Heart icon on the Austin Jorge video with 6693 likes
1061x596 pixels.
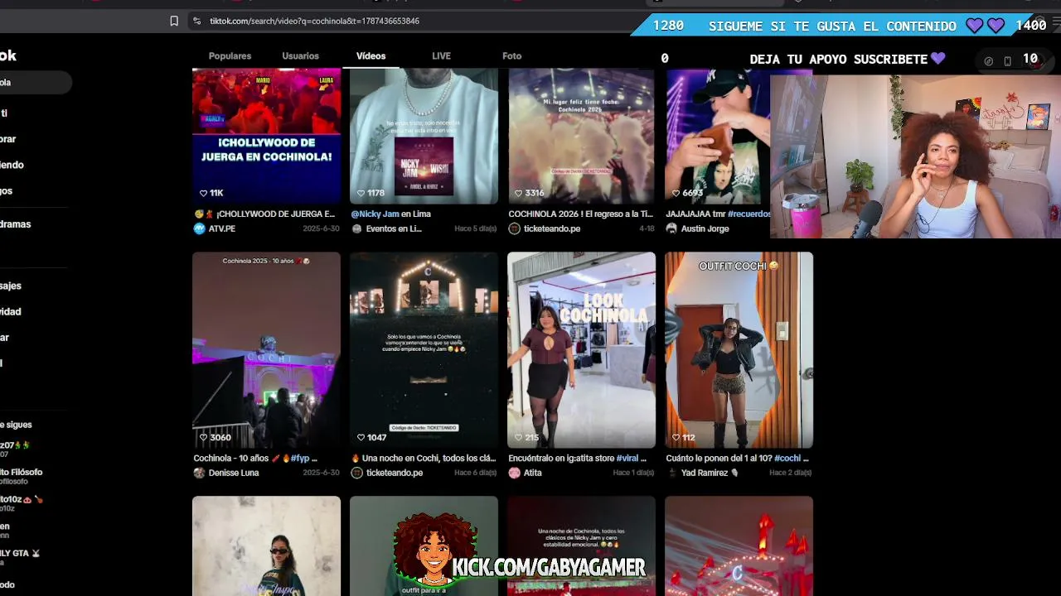tap(676, 193)
